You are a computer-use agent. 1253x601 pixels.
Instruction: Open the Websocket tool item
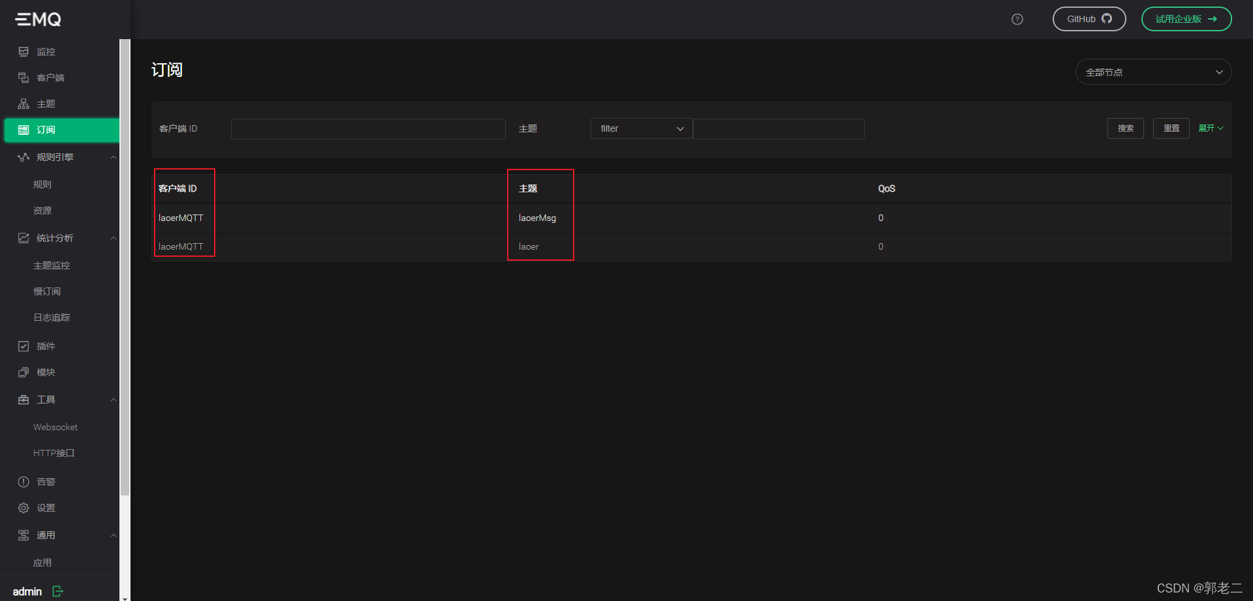tap(55, 427)
